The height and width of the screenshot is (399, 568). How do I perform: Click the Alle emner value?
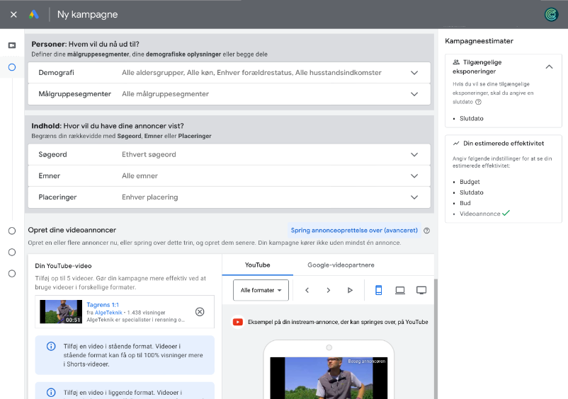click(140, 176)
